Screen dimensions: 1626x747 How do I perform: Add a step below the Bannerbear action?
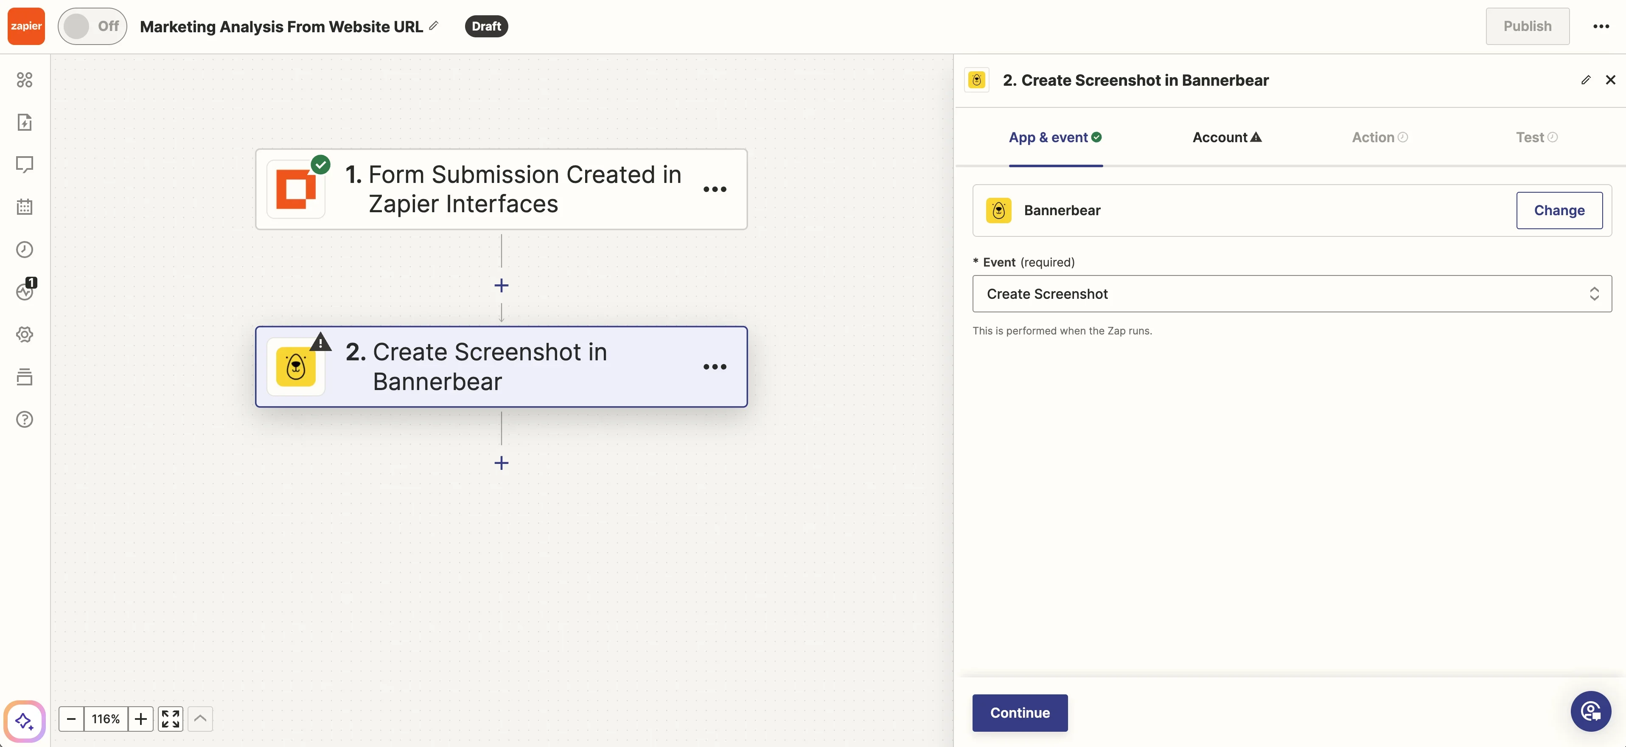tap(501, 463)
